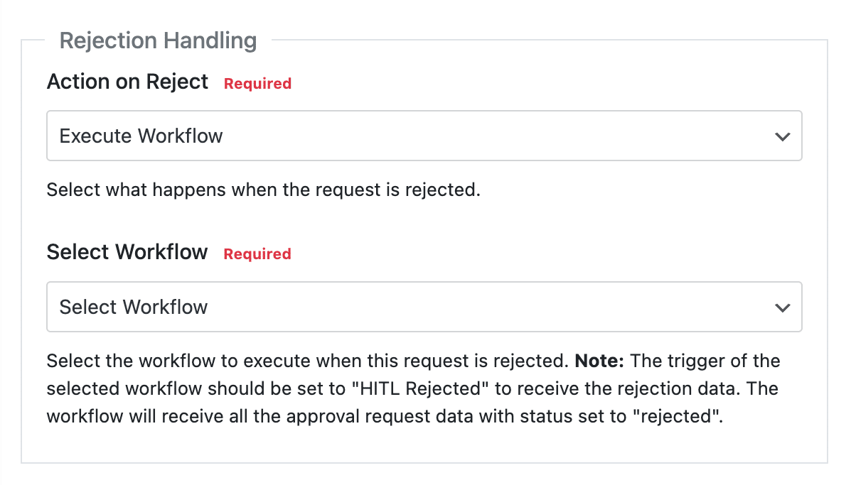The height and width of the screenshot is (485, 851).
Task: Click the rejection help text description
Action: click(412, 388)
